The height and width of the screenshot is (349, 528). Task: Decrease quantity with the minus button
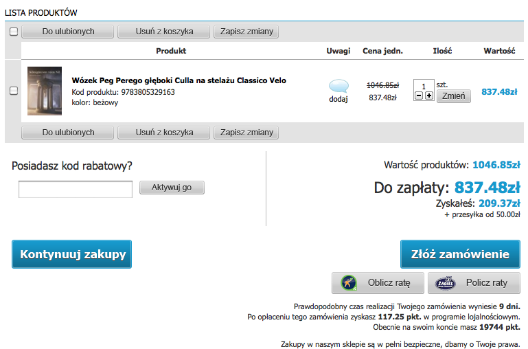point(419,95)
